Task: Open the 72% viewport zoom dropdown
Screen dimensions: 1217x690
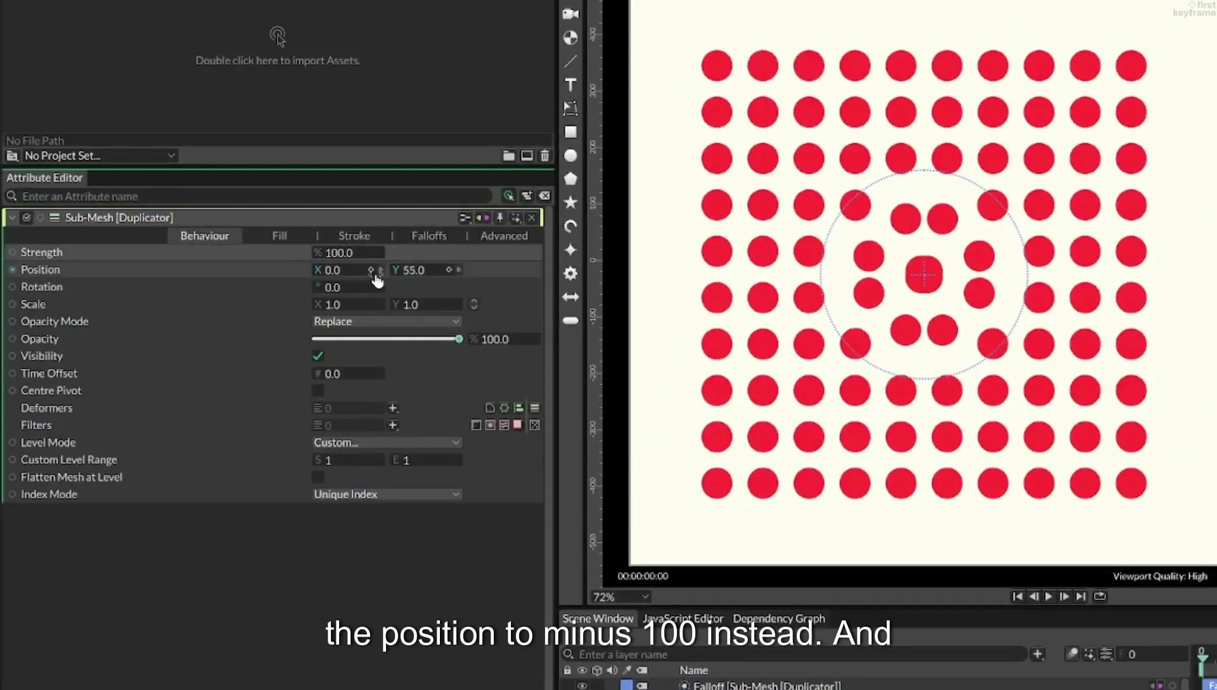Action: [x=621, y=597]
